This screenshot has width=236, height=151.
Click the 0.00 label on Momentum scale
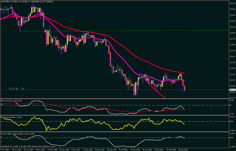[231, 121]
